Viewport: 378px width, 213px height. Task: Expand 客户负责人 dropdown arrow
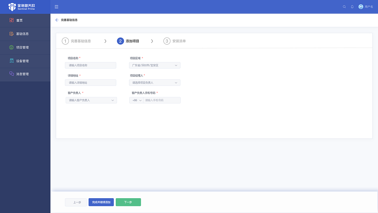click(113, 100)
